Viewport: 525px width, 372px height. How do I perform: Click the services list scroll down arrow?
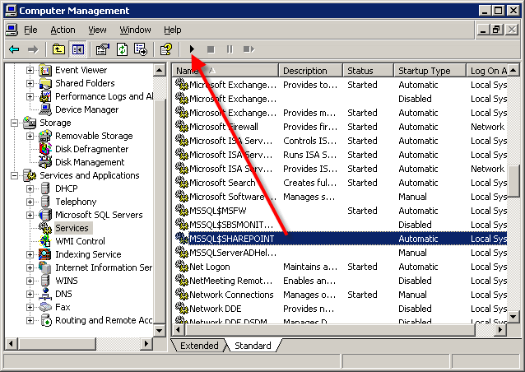tap(513, 316)
